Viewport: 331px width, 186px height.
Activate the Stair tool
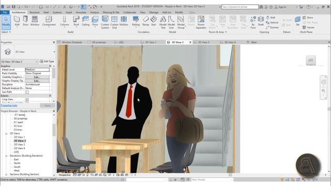click(154, 21)
